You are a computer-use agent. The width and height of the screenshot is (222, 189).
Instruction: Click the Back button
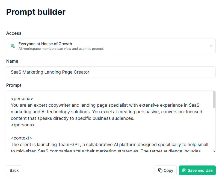click(x=14, y=170)
